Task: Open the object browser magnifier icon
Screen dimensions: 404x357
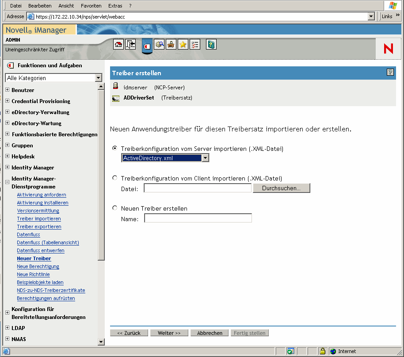Action: (159, 44)
